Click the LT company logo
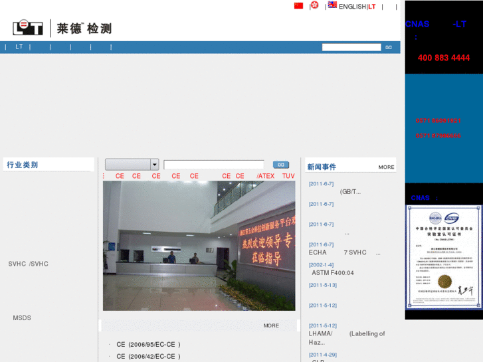This screenshot has width=483, height=362. [x=62, y=28]
